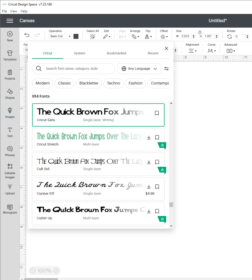Click the operation color swatch
Image resolution: width=252 pixels, height=280 pixels.
tap(76, 36)
